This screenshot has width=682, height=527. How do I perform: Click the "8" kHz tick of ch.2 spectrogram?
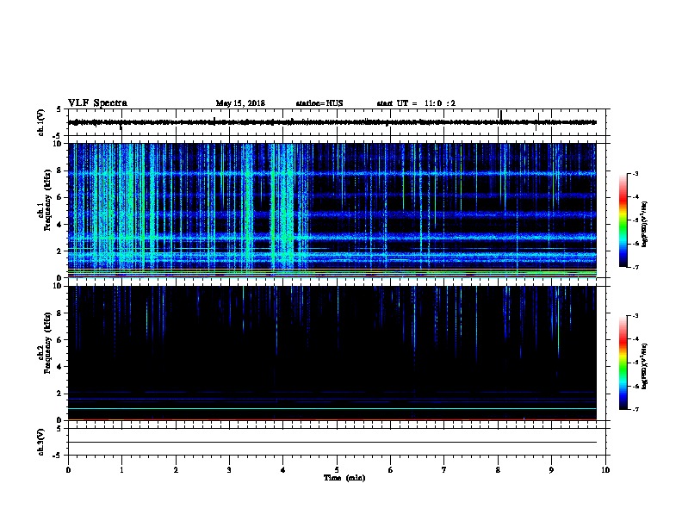coord(60,313)
